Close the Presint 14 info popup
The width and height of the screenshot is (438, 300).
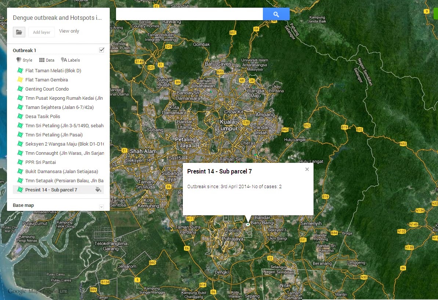[x=307, y=169]
